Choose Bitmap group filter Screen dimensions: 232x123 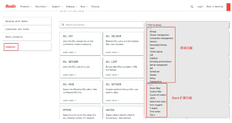pyautogui.click(x=153, y=32)
